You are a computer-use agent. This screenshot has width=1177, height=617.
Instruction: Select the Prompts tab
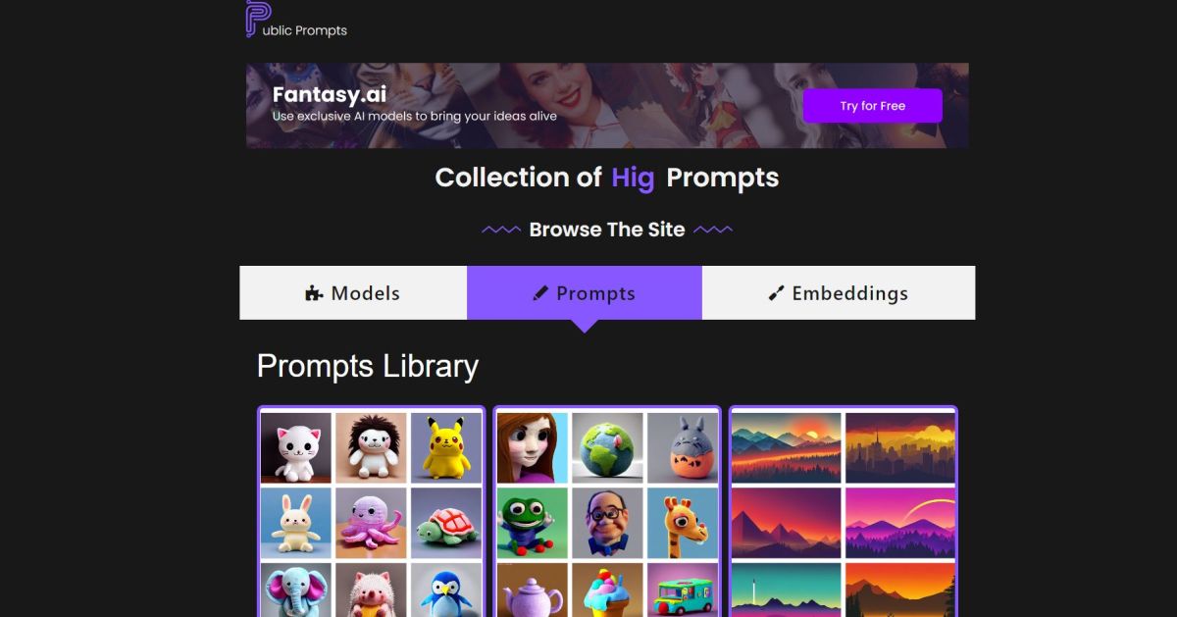[x=585, y=292]
